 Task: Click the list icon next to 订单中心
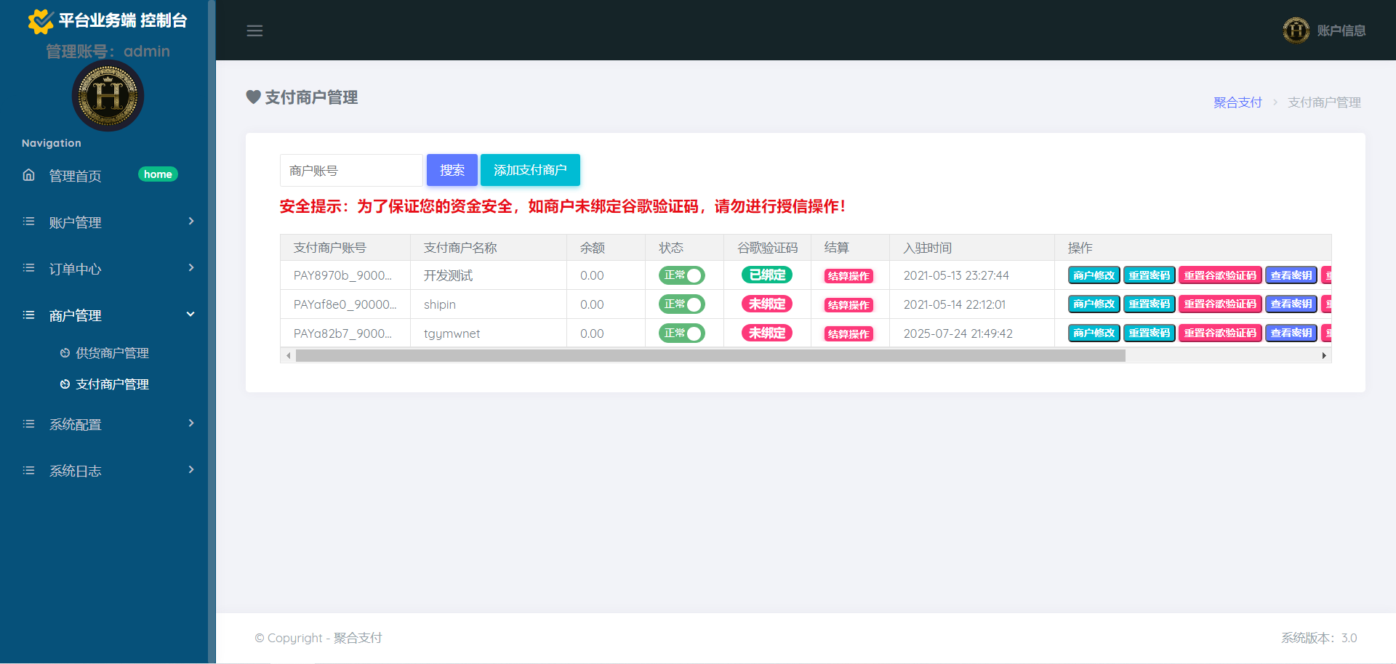29,268
